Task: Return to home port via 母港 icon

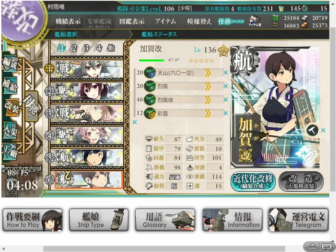Action: click(31, 106)
